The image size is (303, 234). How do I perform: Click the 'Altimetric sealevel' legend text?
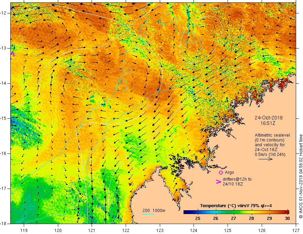pos(272,135)
